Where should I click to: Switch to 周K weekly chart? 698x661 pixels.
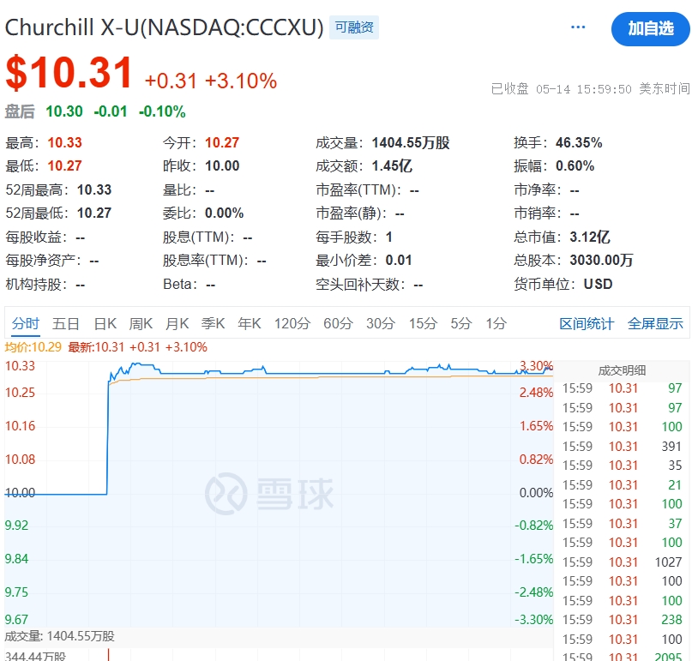[141, 323]
